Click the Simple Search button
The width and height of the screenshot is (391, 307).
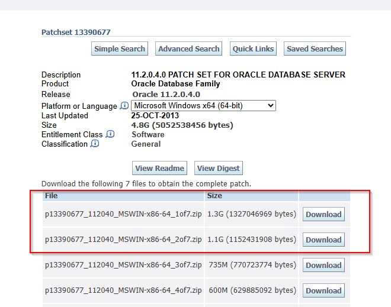pos(120,49)
